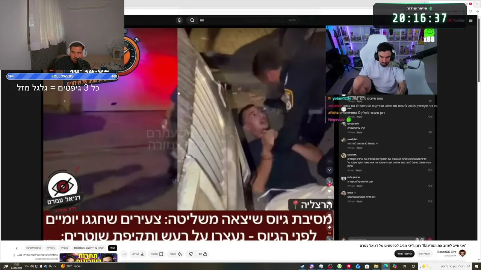This screenshot has height=270, width=481.
Task: Open the notification center icon
Action: tap(6, 266)
